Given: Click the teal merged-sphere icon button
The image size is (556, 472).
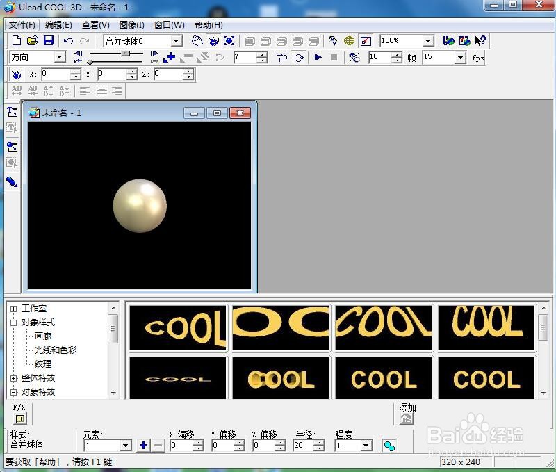Looking at the screenshot, I should coord(389,446).
